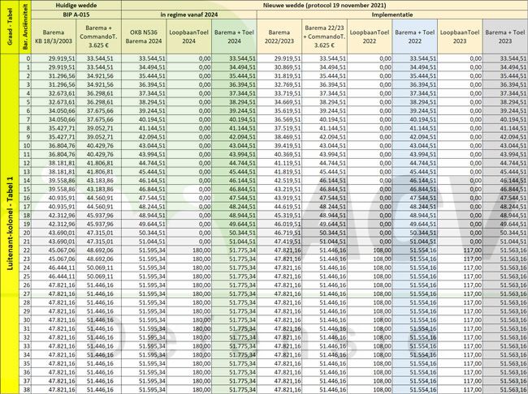
Task: Click the 'Implementatie' header cell
Action: click(x=392, y=15)
